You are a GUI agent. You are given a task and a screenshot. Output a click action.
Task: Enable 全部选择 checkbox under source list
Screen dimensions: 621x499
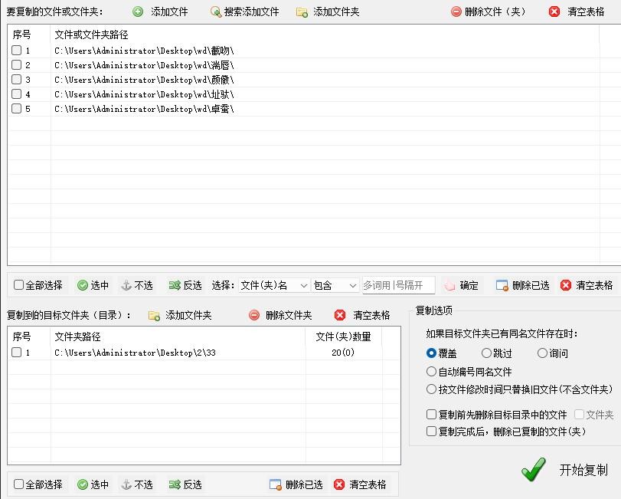(19, 285)
